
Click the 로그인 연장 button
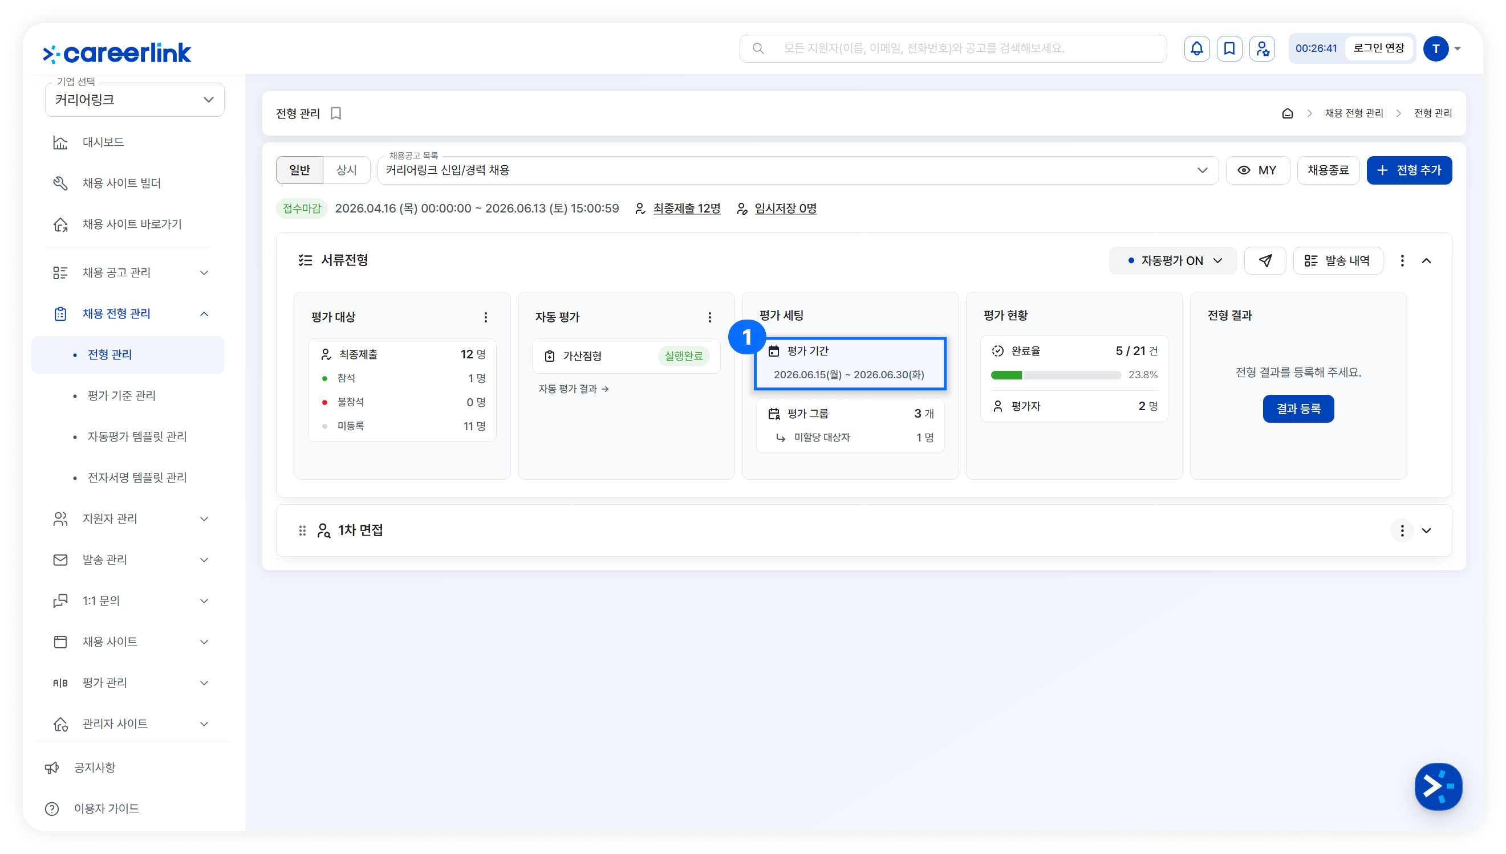(x=1378, y=48)
